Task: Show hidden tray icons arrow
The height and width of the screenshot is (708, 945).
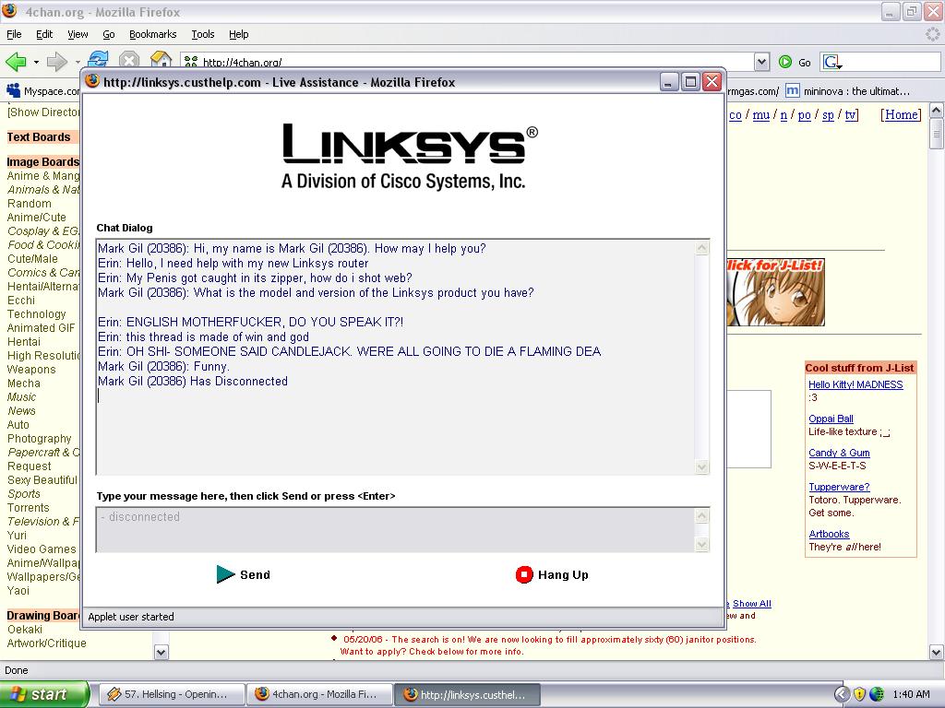Action: coord(842,694)
